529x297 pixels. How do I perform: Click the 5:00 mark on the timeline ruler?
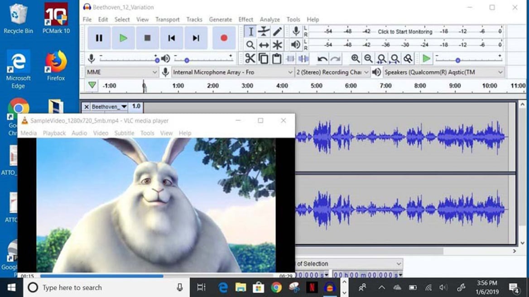(316, 86)
